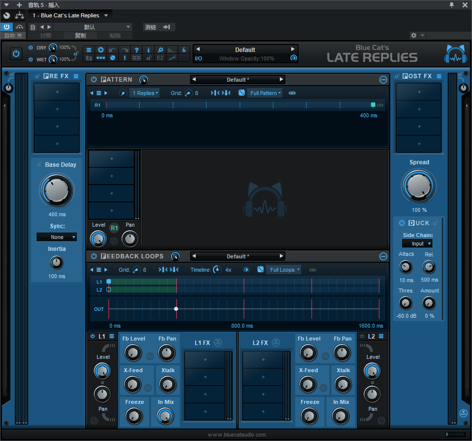Image resolution: width=472 pixels, height=441 pixels.
Task: Toggle the WET signal power switch
Action: coord(31,59)
